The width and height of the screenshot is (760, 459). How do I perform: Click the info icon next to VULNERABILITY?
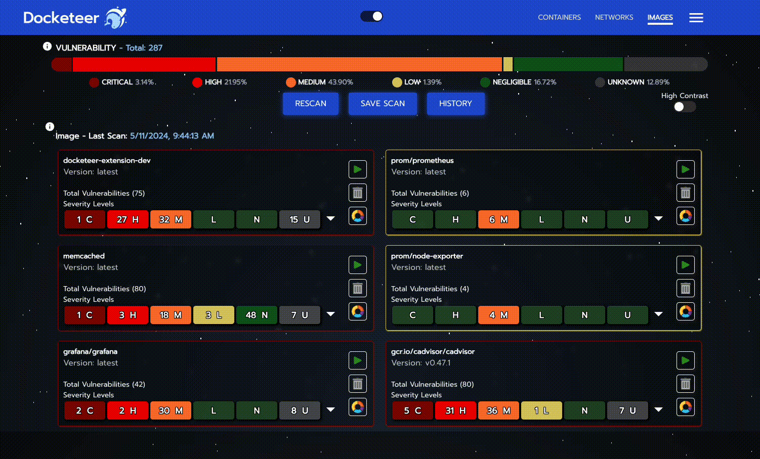(47, 47)
